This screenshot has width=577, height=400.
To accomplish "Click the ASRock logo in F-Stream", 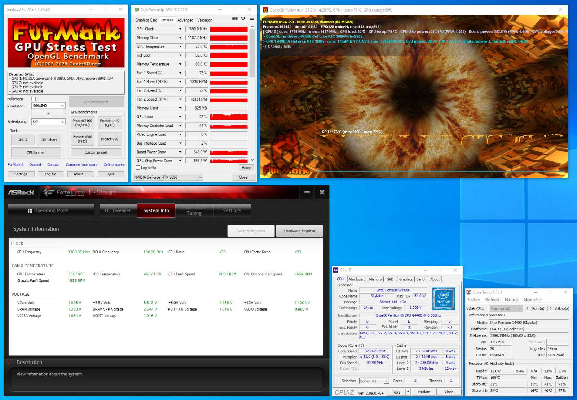I will [21, 192].
